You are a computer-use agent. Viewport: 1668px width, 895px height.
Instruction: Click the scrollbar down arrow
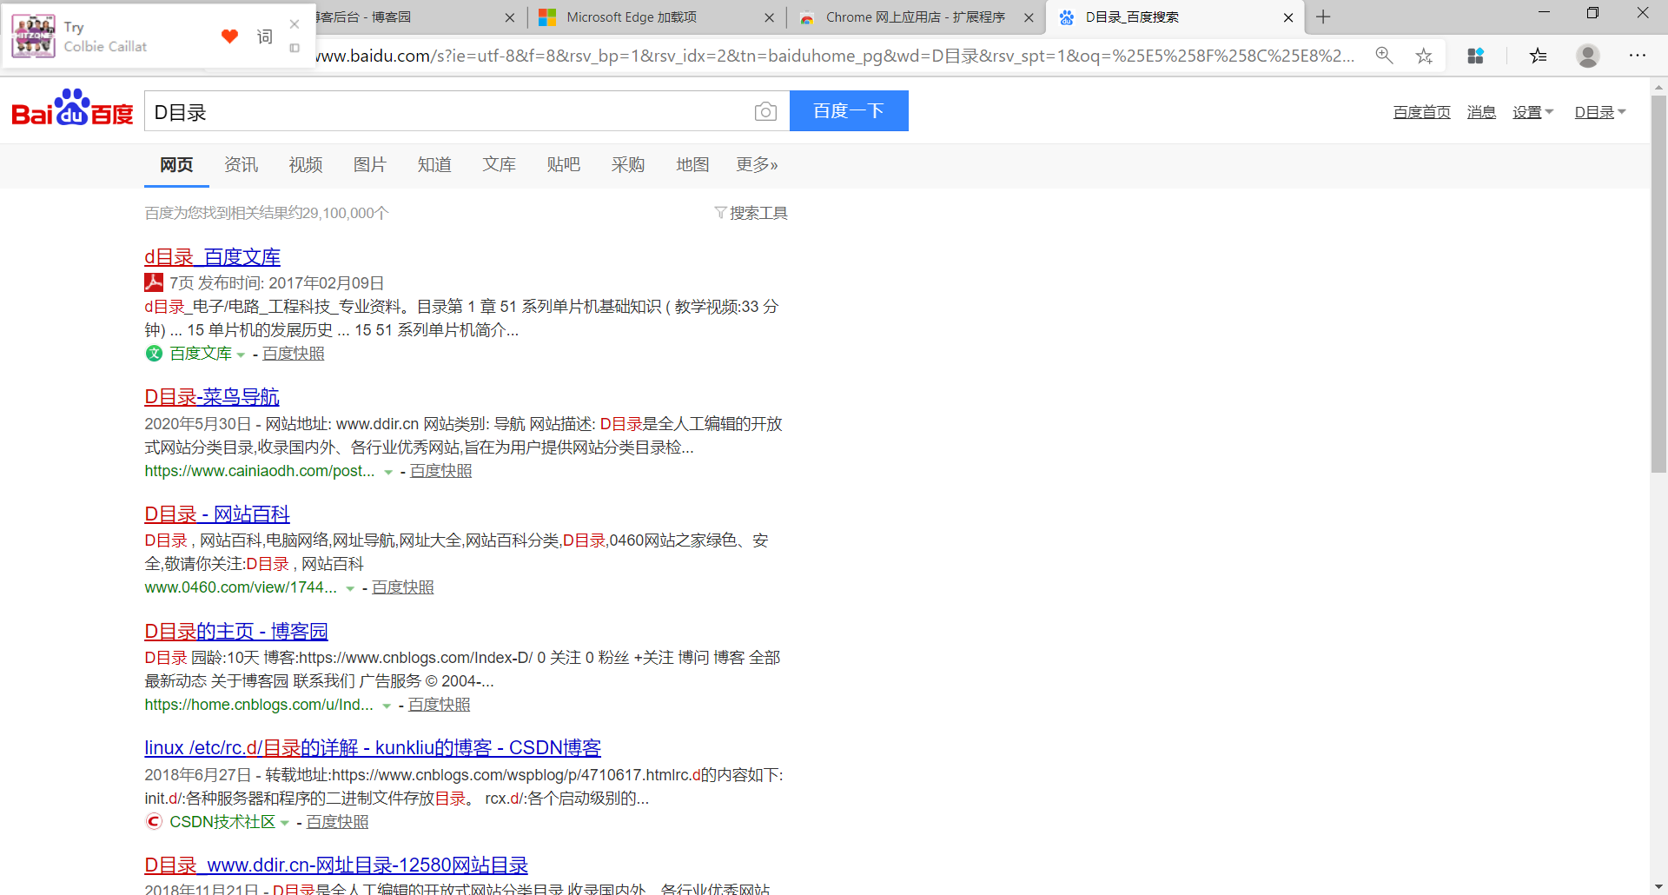(1658, 887)
